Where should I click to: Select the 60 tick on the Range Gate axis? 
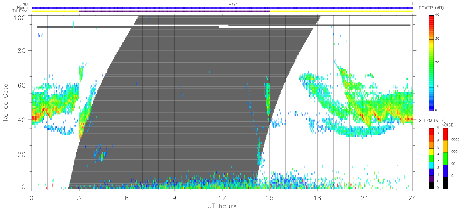tap(22, 85)
